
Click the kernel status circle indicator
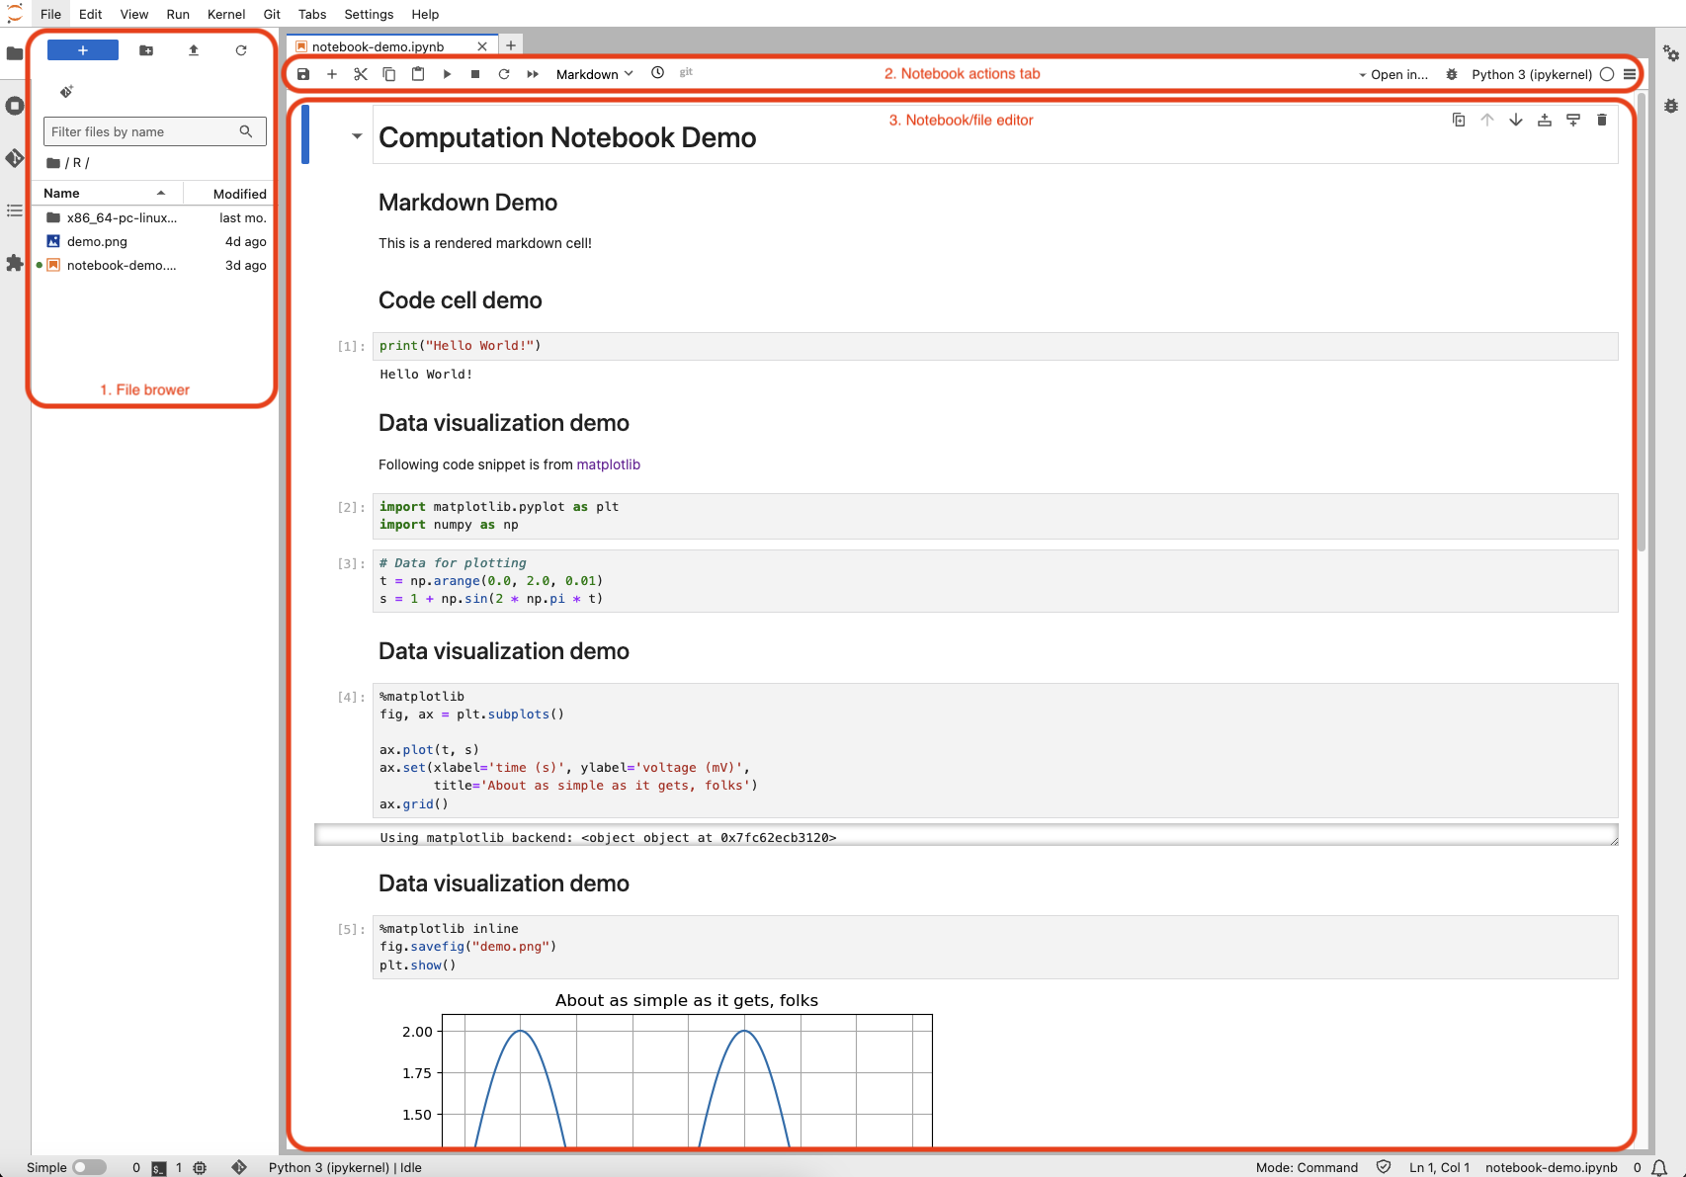1607,74
